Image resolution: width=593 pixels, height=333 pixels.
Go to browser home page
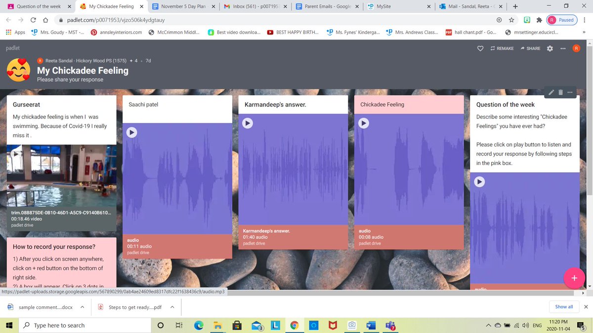45,20
